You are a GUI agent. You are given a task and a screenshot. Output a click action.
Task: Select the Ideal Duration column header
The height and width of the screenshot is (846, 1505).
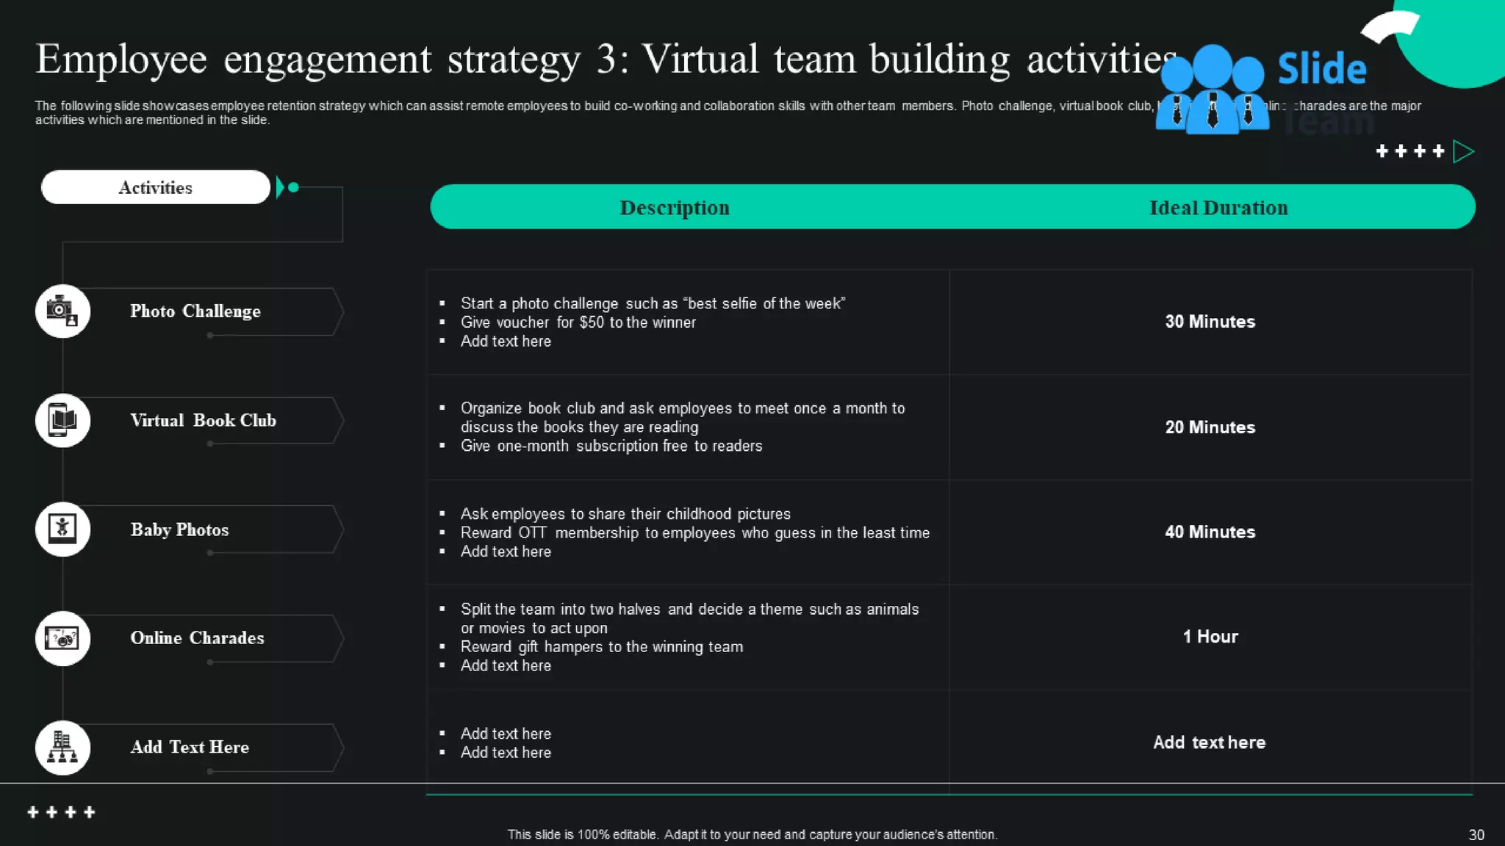(1218, 208)
